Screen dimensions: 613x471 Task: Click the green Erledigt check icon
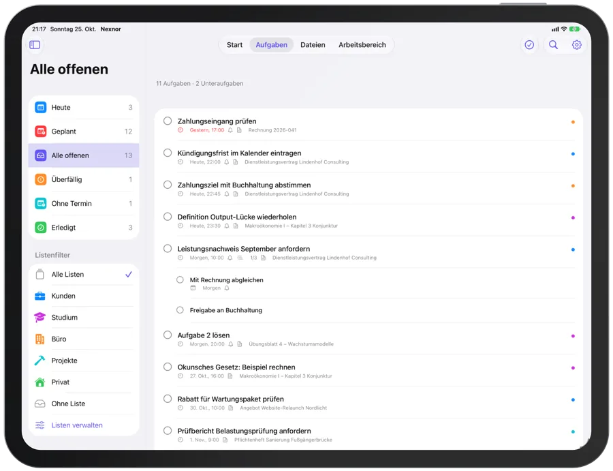41,227
